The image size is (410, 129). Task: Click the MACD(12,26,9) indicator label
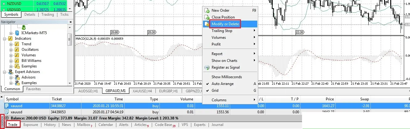pos(99,38)
